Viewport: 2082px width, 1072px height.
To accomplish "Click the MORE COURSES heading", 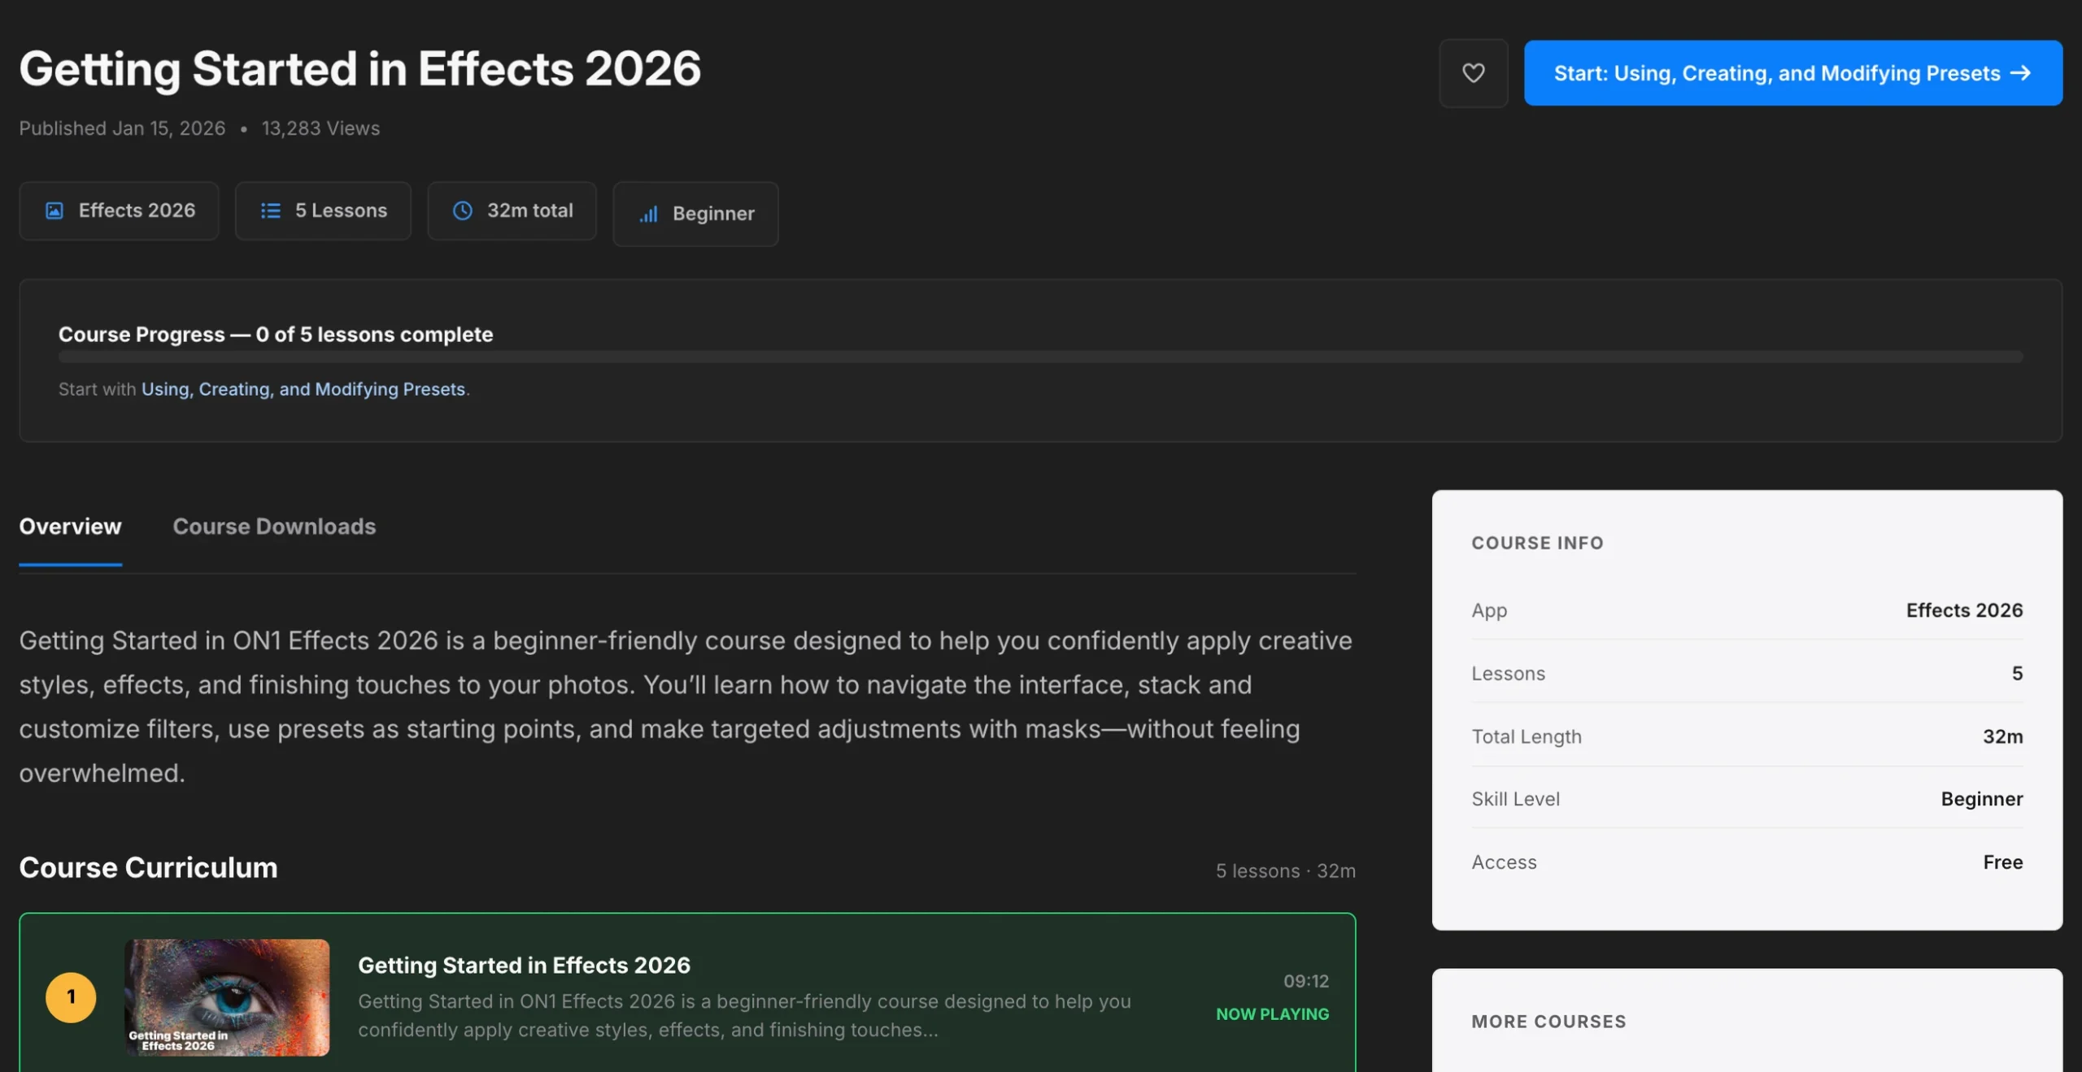I will click(1548, 1022).
